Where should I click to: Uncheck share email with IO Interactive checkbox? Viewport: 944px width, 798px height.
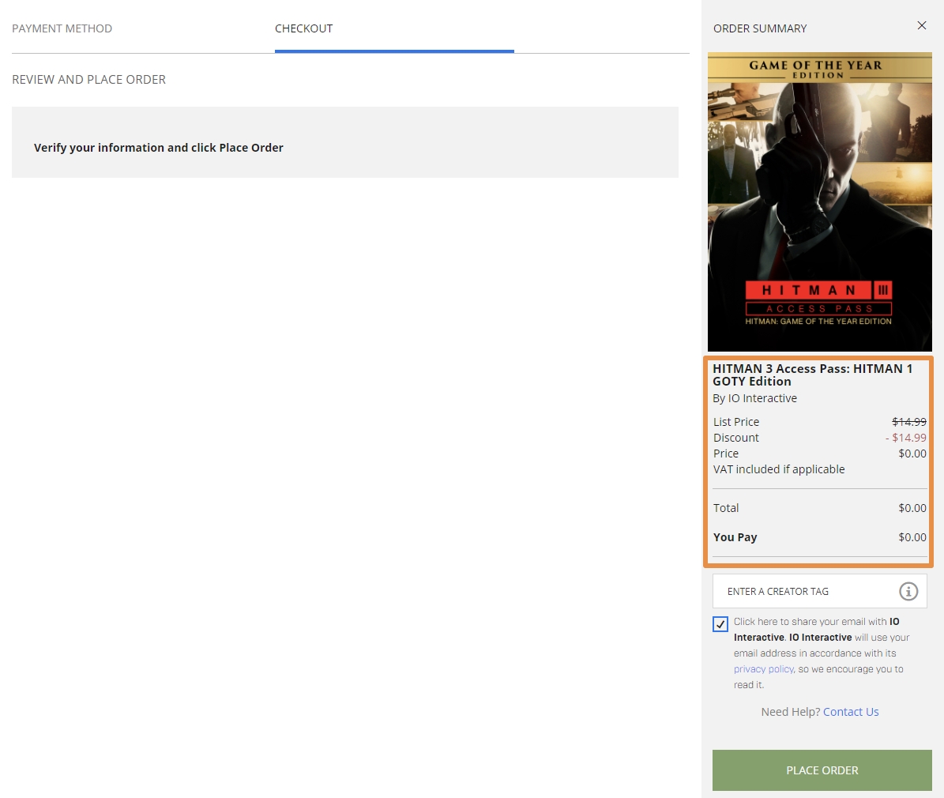point(720,624)
